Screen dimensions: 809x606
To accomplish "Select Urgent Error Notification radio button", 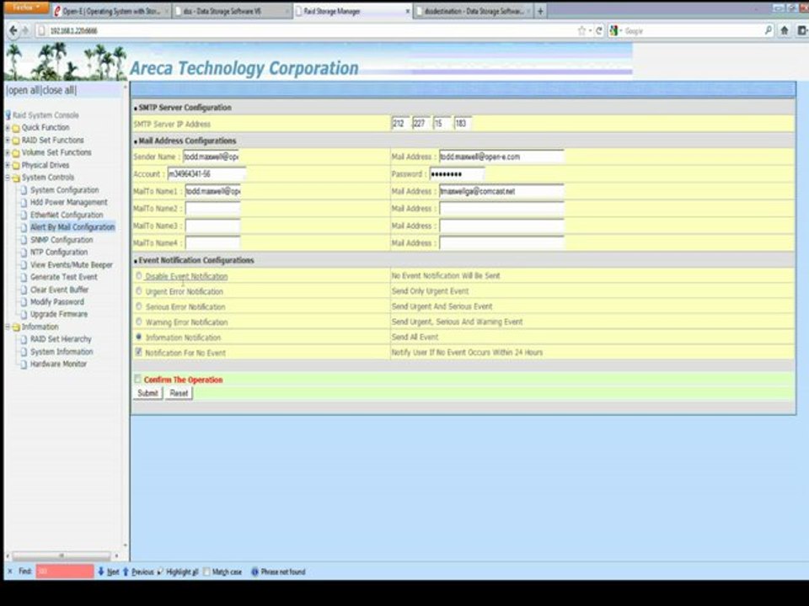I will pos(139,291).
